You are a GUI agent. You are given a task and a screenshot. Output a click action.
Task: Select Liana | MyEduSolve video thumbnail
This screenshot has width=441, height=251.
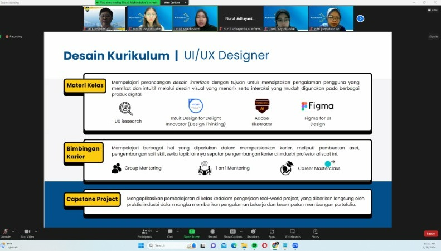[286, 18]
